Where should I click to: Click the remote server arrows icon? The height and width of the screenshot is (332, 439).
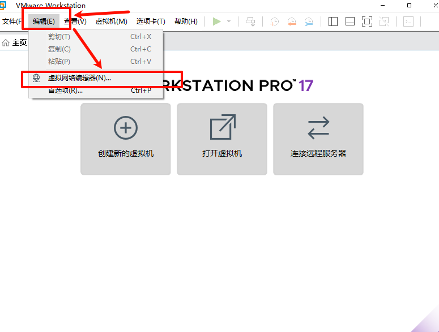(318, 128)
